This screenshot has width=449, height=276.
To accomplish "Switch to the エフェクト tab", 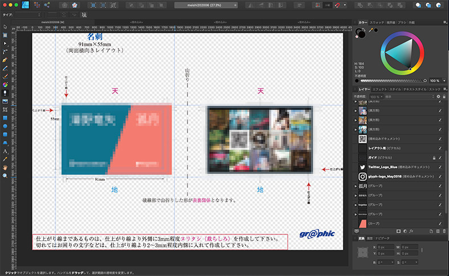I will pos(380,90).
